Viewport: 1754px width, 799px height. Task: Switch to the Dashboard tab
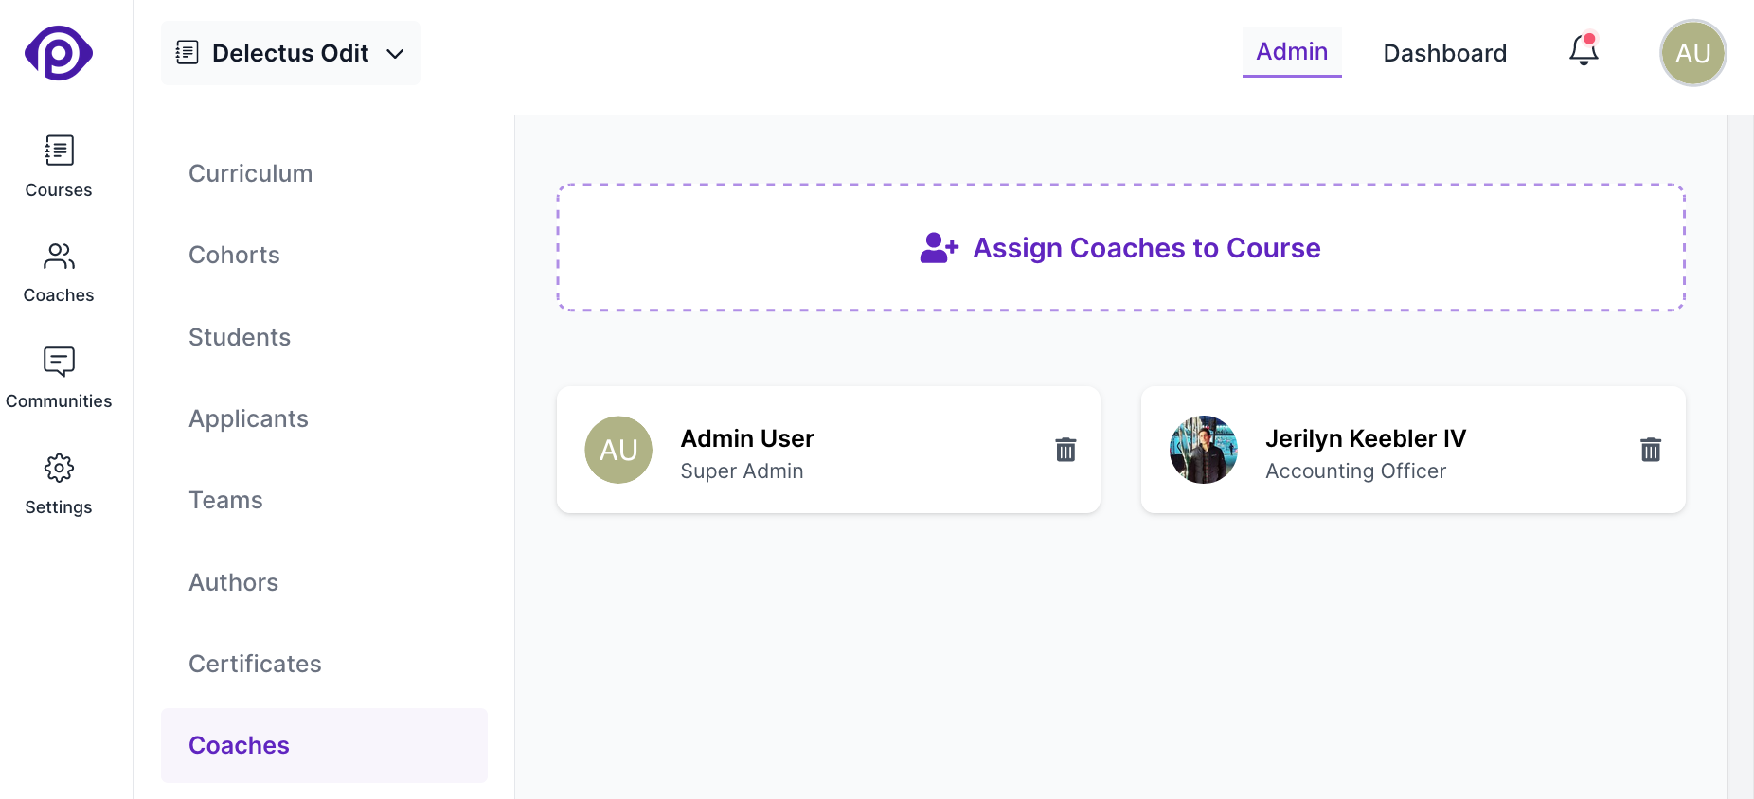[x=1444, y=53]
